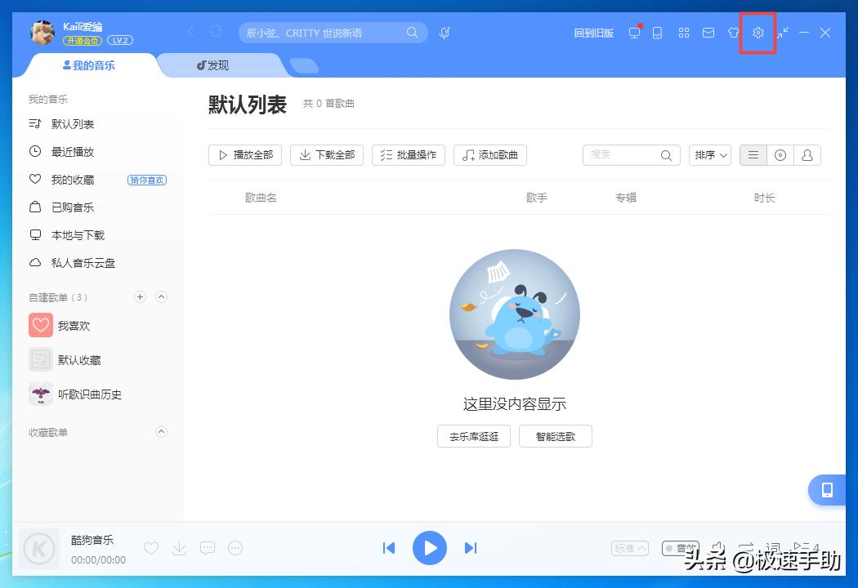Open the comment bubble icon in player bar
The width and height of the screenshot is (858, 588).
click(207, 548)
